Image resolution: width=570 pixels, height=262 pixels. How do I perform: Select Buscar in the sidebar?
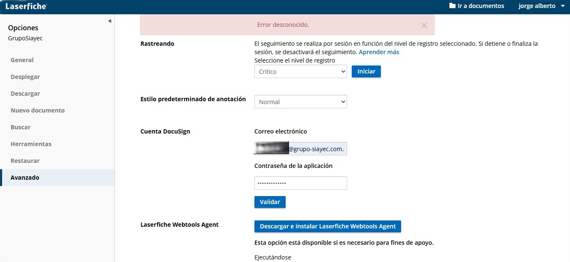[x=21, y=127]
